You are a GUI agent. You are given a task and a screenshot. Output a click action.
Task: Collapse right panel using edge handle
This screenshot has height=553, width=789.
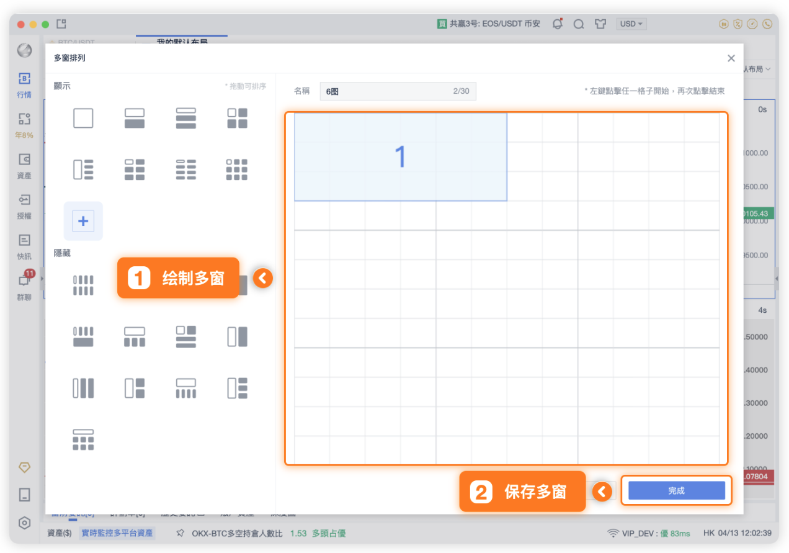[x=777, y=279]
